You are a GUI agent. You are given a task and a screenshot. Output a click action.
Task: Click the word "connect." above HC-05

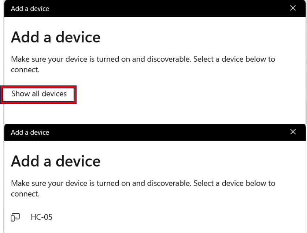tap(25, 194)
